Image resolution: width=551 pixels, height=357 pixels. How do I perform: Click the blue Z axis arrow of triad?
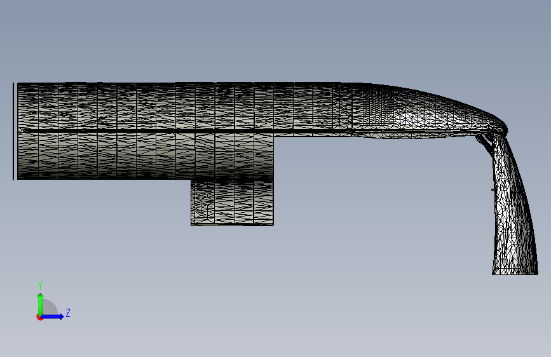click(x=52, y=316)
